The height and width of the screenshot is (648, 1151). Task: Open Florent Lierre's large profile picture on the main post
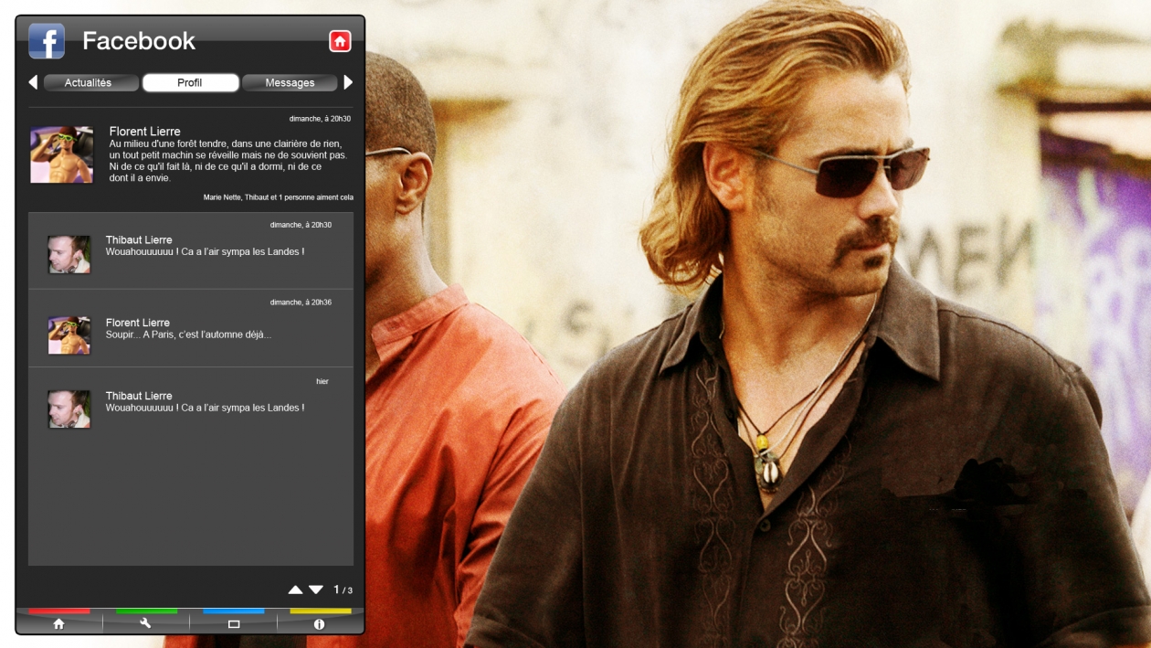(x=62, y=154)
